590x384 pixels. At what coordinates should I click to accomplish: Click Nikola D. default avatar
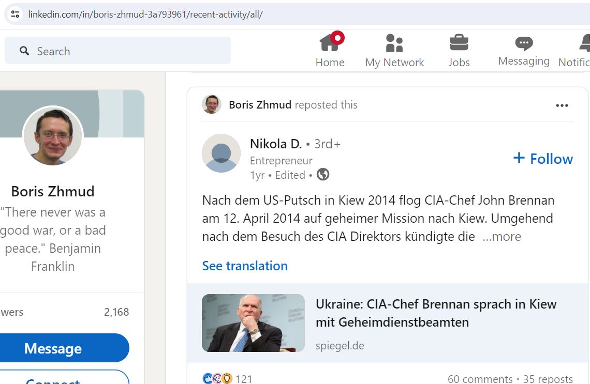coord(222,153)
